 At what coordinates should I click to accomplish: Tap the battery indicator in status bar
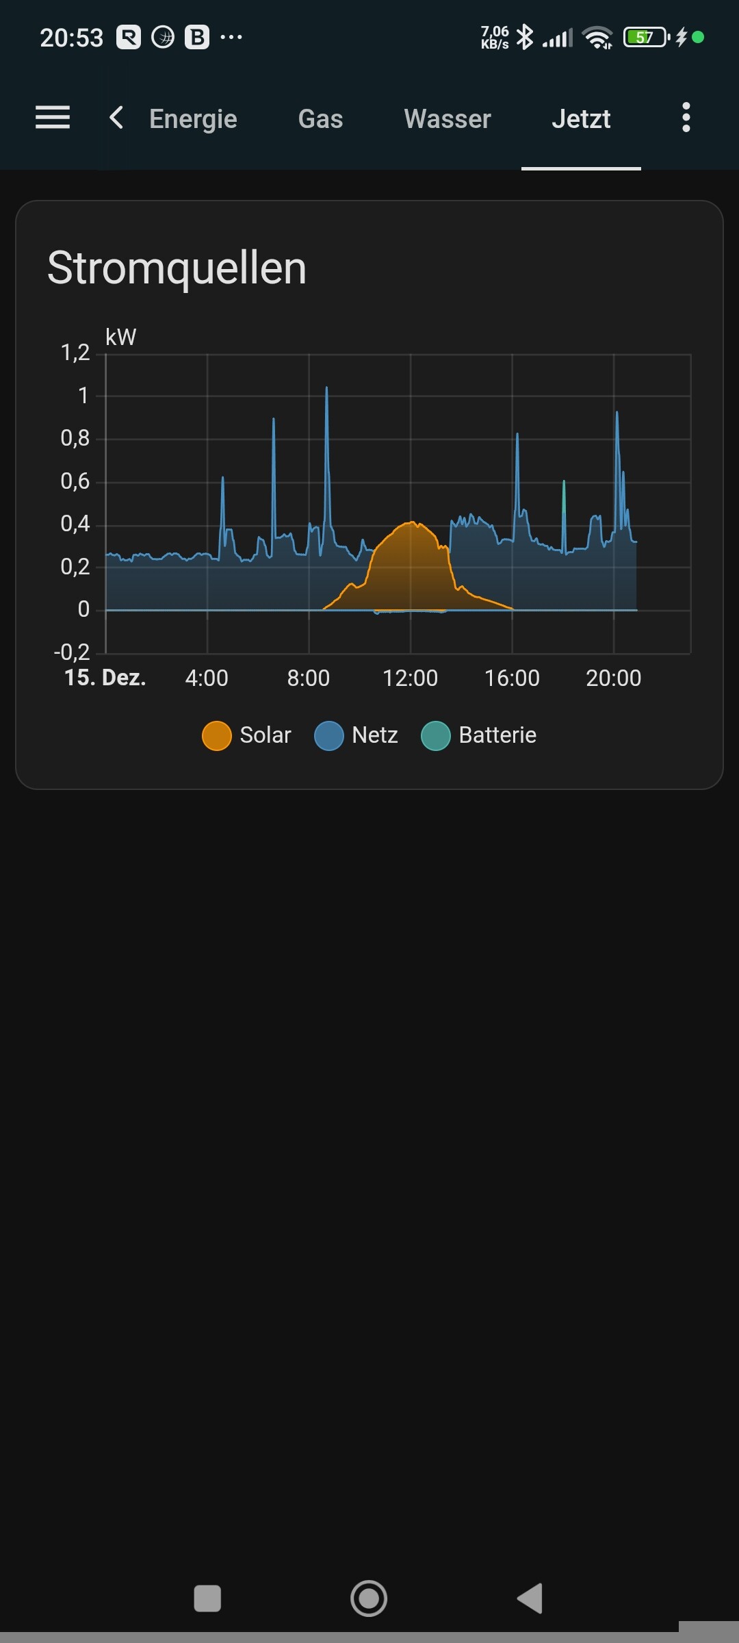pyautogui.click(x=645, y=37)
